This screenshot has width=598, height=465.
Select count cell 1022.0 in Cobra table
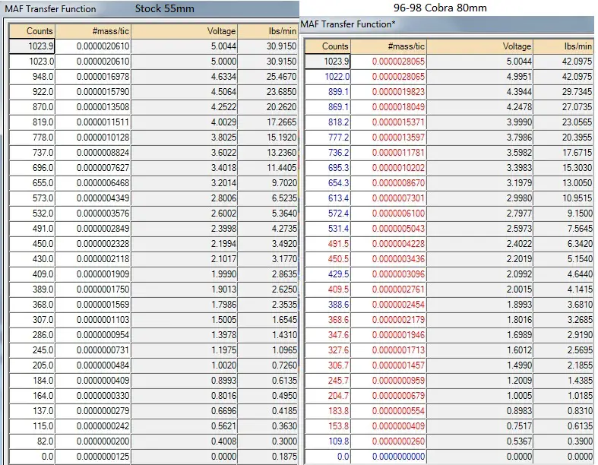(x=327, y=77)
